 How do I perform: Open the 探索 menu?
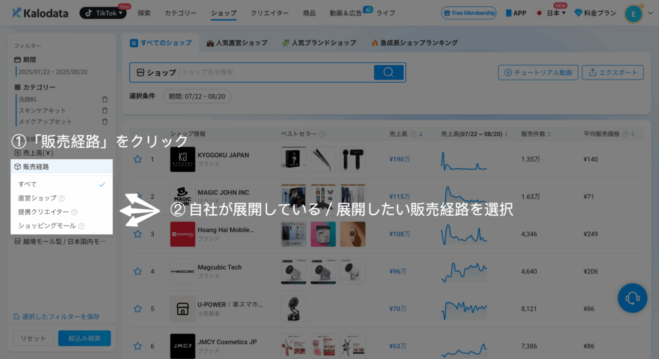(144, 13)
